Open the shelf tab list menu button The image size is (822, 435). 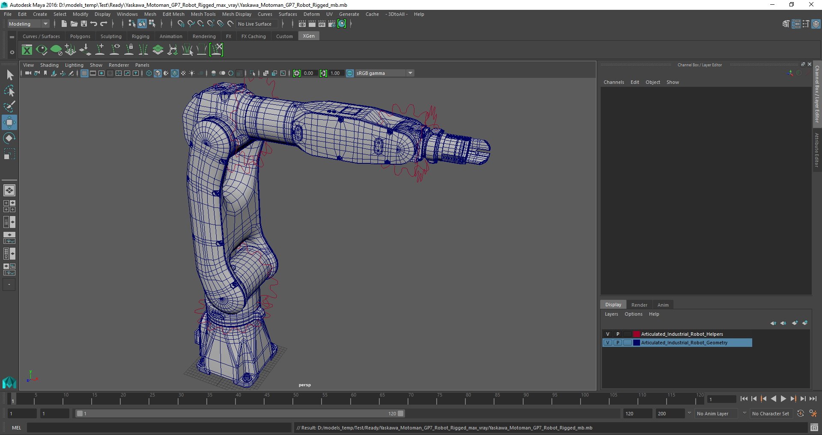(12, 37)
